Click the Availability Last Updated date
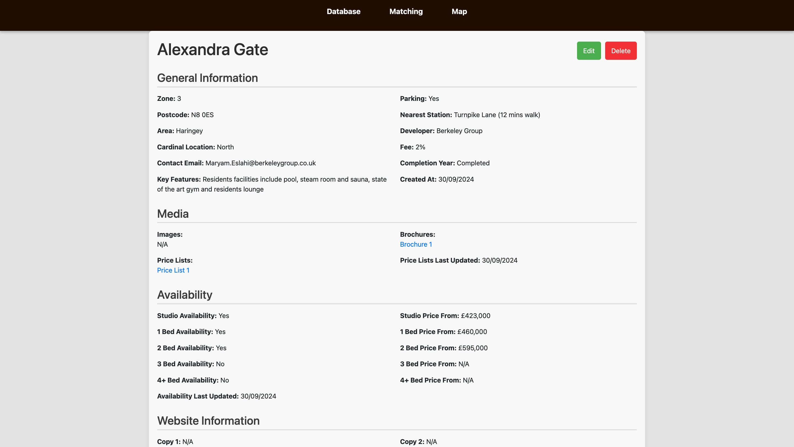The image size is (794, 447). click(258, 396)
